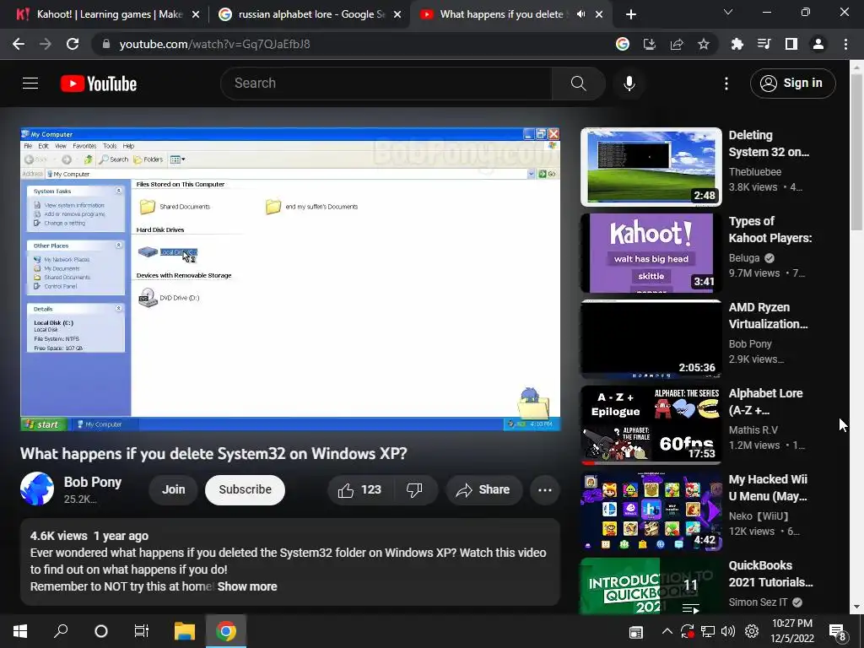Open Bob Pony channel avatar
The width and height of the screenshot is (864, 648).
pos(37,489)
